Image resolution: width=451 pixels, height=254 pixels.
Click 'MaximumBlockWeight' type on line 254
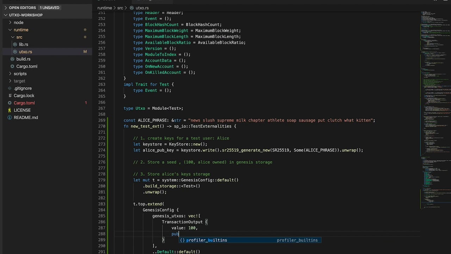tap(167, 31)
